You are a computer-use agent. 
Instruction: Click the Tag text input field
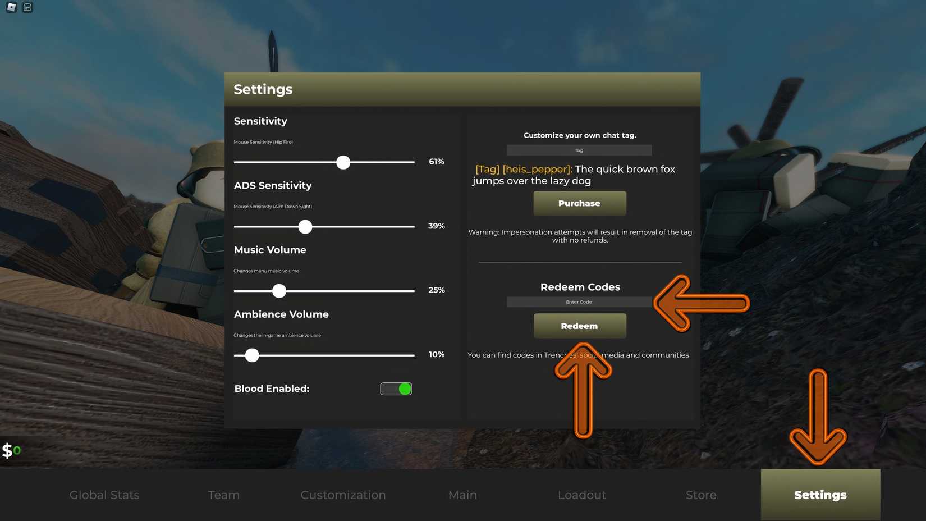click(x=579, y=150)
